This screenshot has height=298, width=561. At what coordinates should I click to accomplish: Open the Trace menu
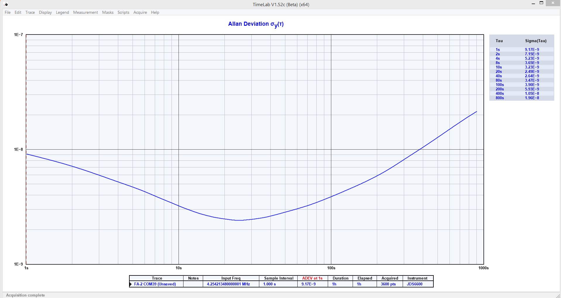pos(30,12)
